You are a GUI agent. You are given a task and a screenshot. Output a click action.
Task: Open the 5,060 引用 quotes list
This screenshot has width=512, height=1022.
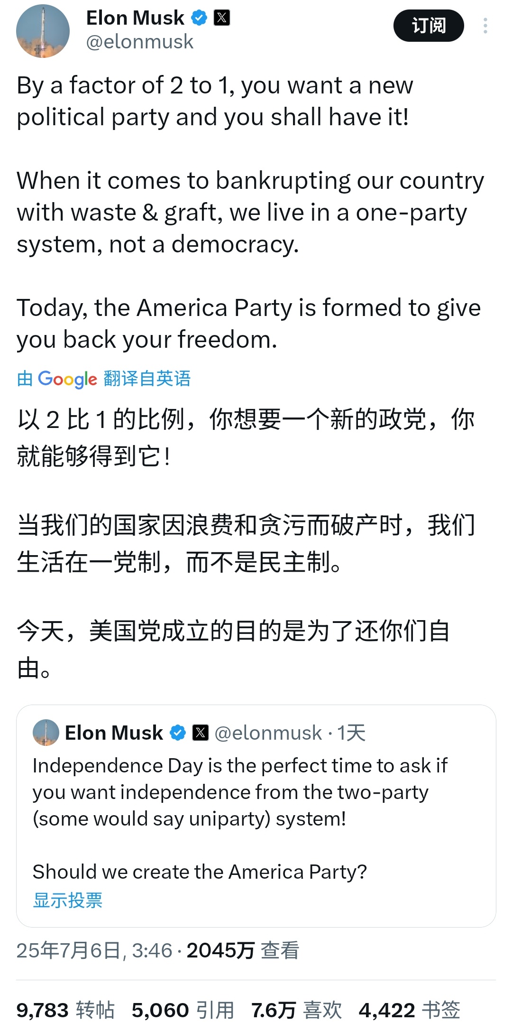(183, 1010)
